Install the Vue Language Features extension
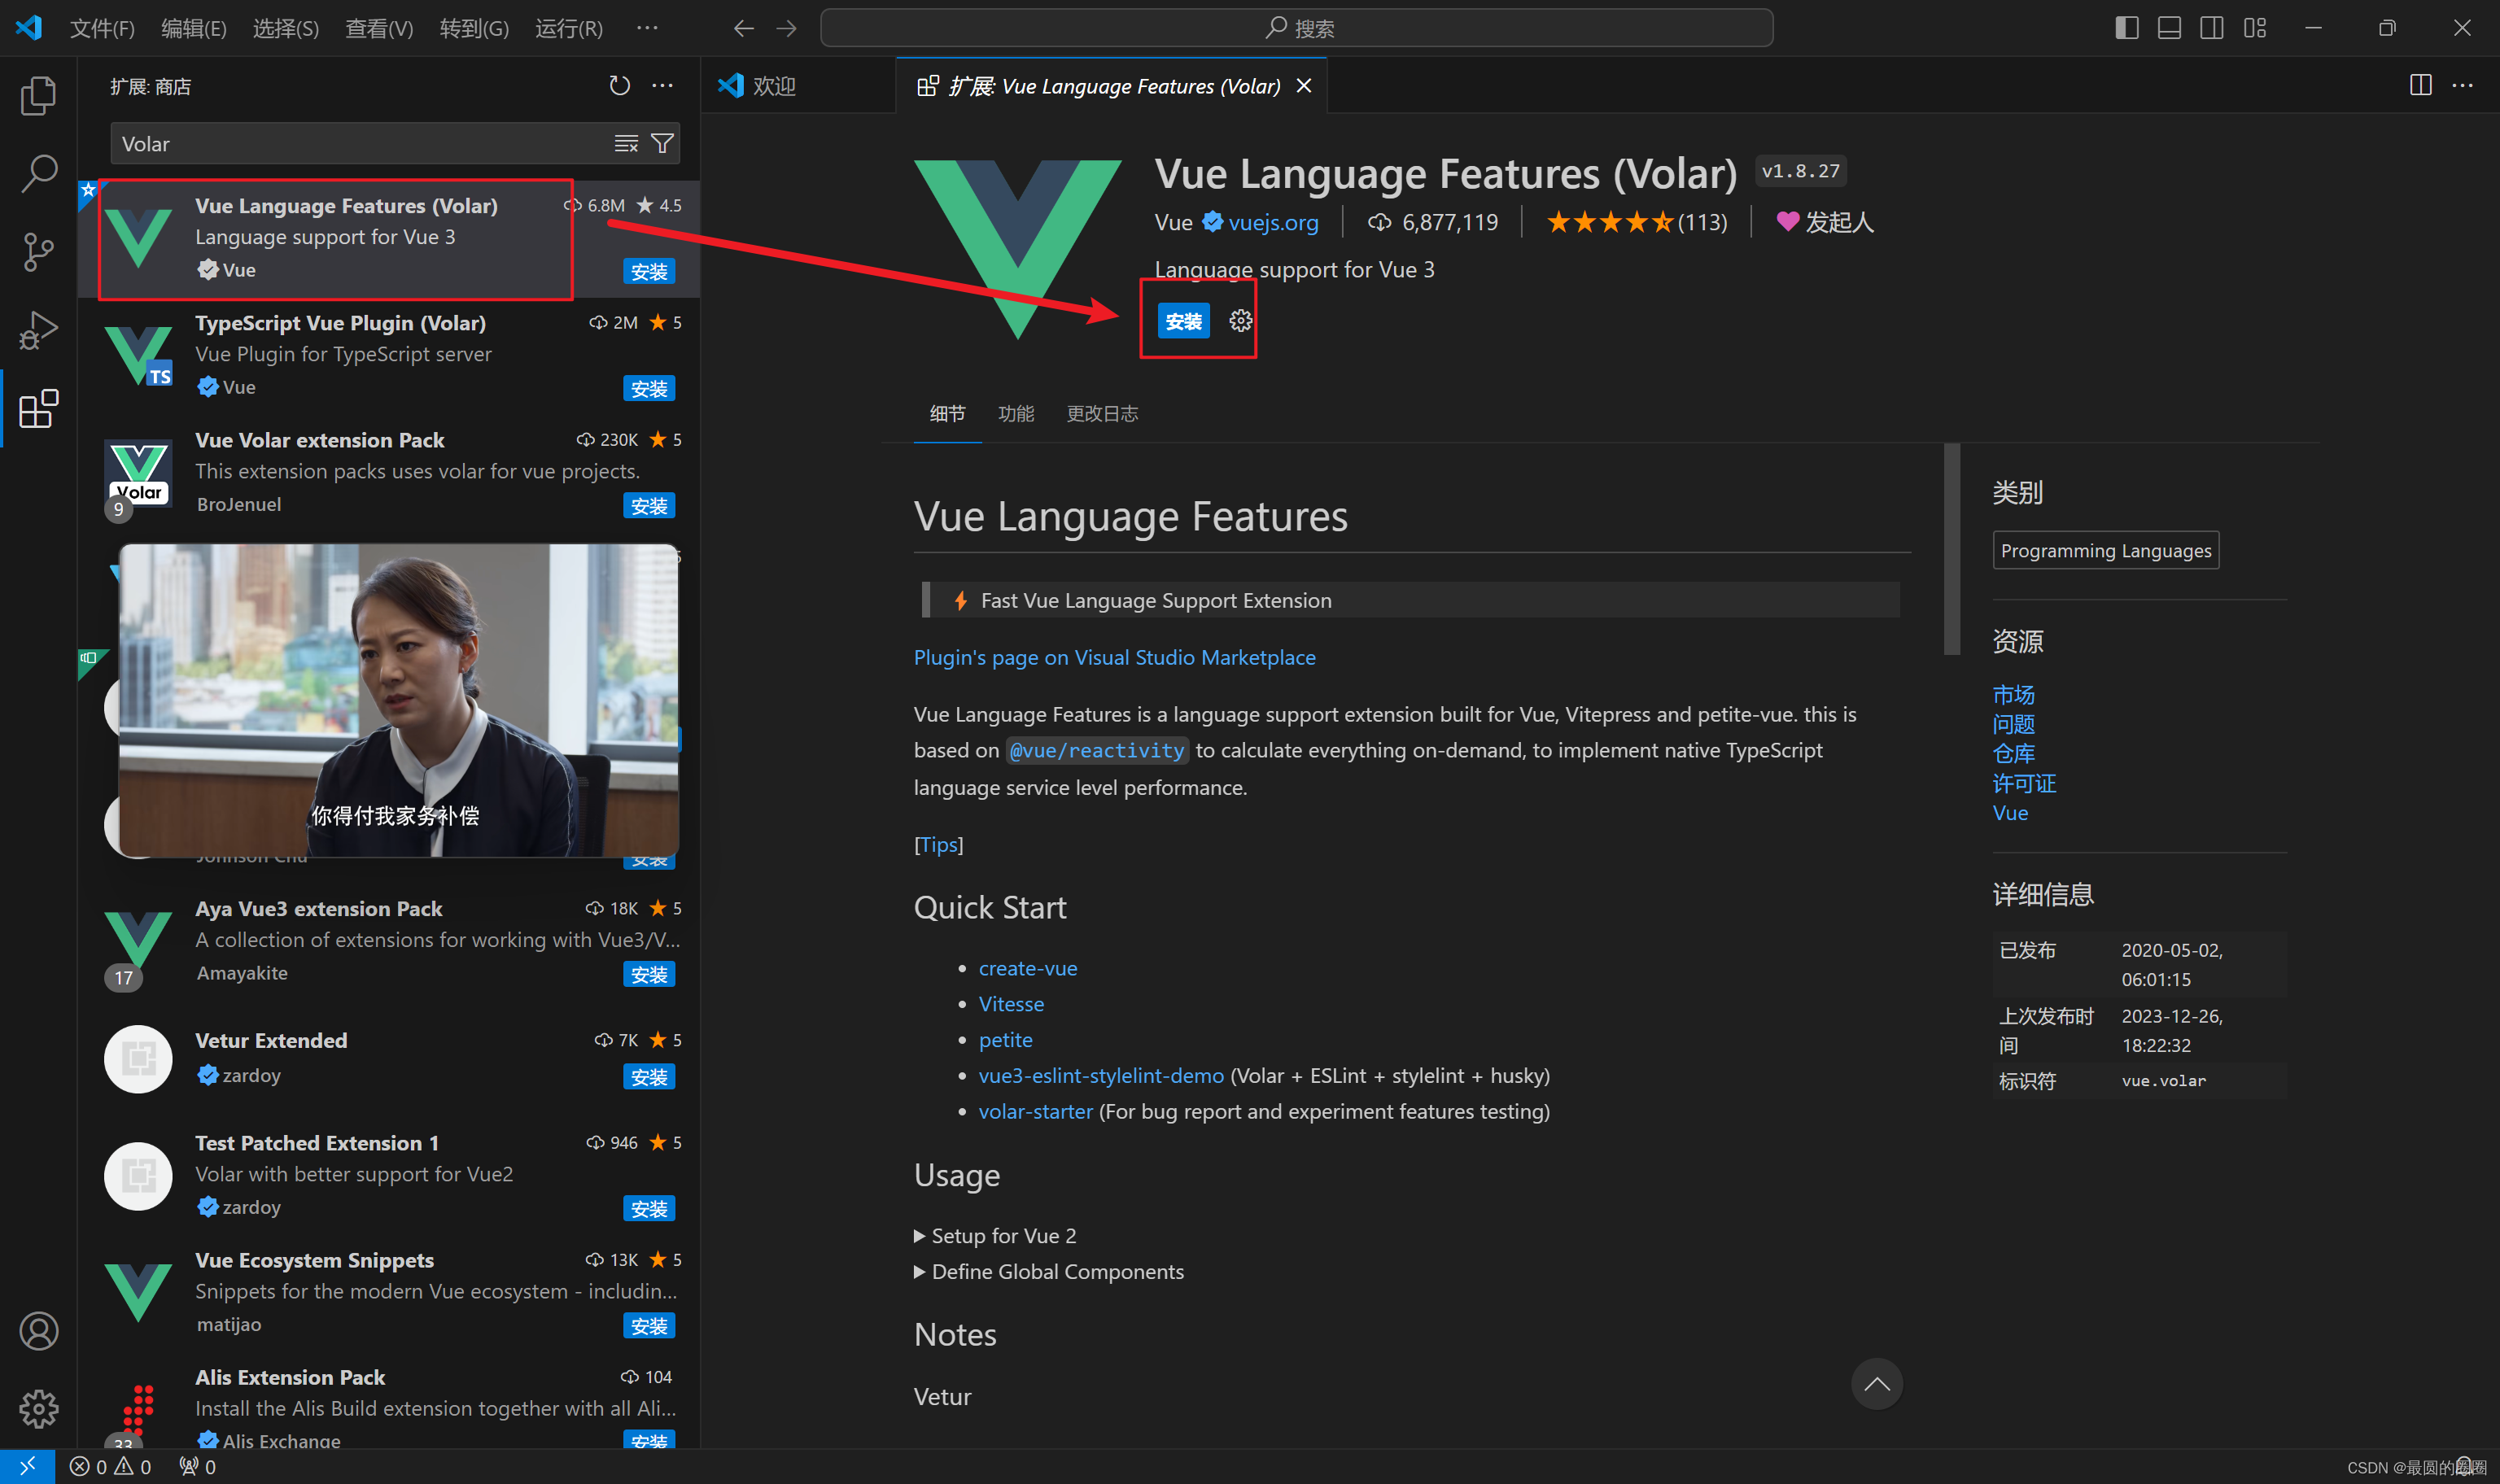 coord(1183,320)
